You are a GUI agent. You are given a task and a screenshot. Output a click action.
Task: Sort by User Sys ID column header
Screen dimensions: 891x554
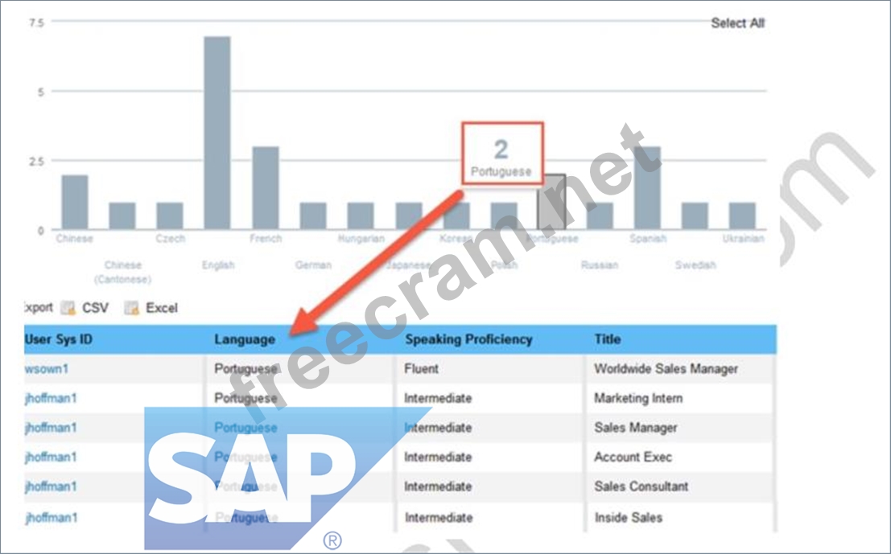click(x=59, y=339)
